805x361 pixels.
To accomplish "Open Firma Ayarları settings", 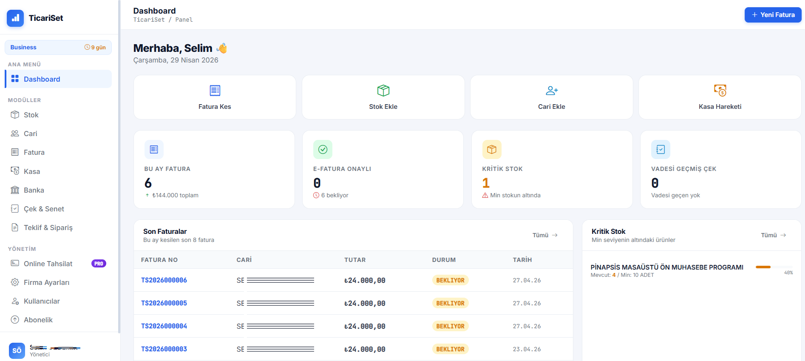I will [x=46, y=282].
